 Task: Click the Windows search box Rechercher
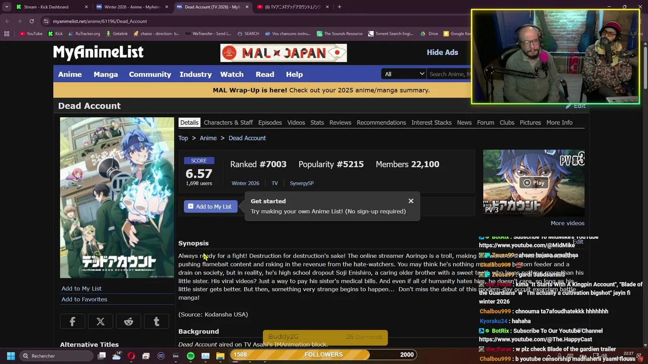[56, 356]
